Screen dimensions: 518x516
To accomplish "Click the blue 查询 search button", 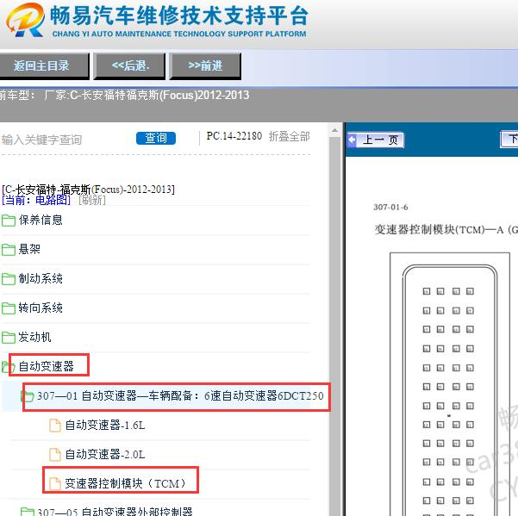I will coord(156,138).
